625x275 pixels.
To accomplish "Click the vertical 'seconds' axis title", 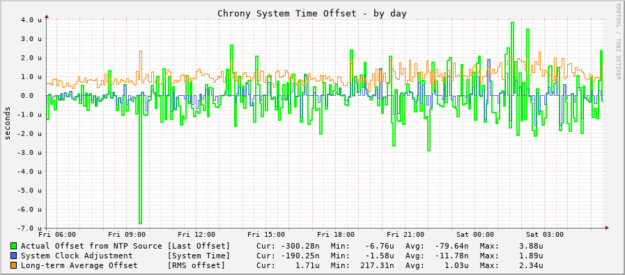I will tap(7, 123).
